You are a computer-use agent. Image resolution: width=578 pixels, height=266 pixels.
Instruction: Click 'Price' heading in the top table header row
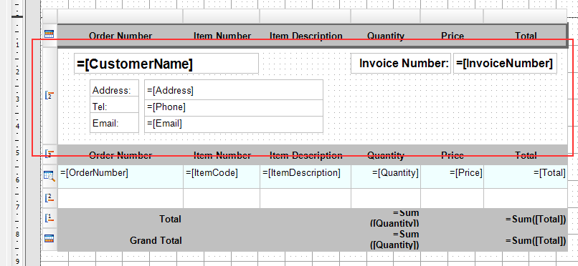453,36
